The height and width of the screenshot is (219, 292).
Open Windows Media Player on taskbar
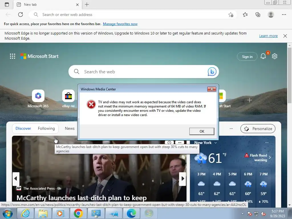pos(60,213)
